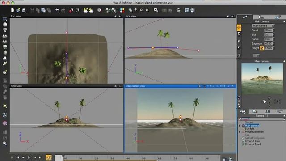Expand the Procedural terrain tree node

click(x=240, y=132)
